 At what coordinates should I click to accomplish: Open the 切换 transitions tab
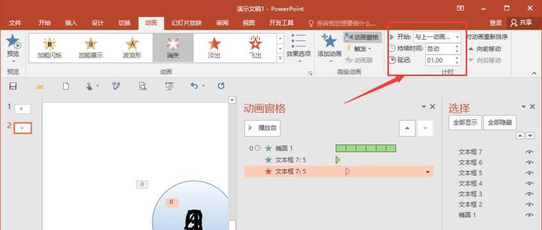coord(125,23)
